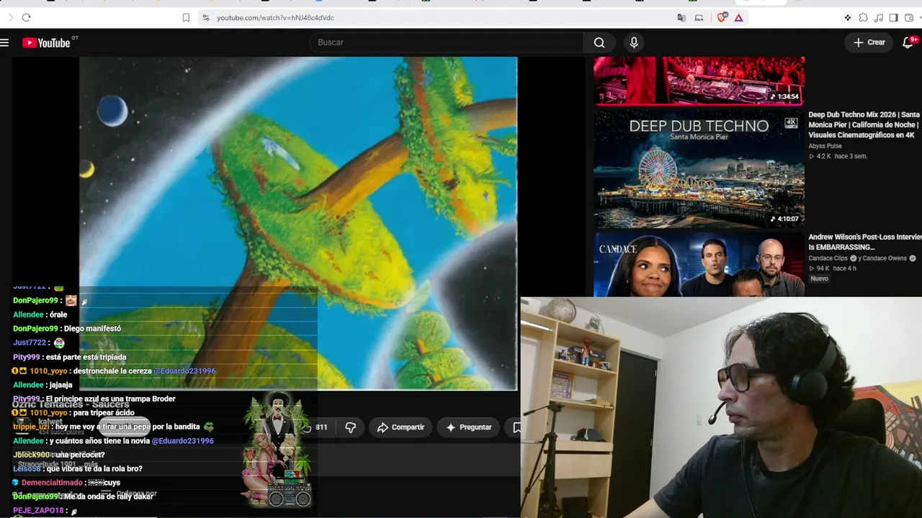Viewport: 922px width, 518px height.
Task: Open the Crear menu
Action: [x=869, y=42]
